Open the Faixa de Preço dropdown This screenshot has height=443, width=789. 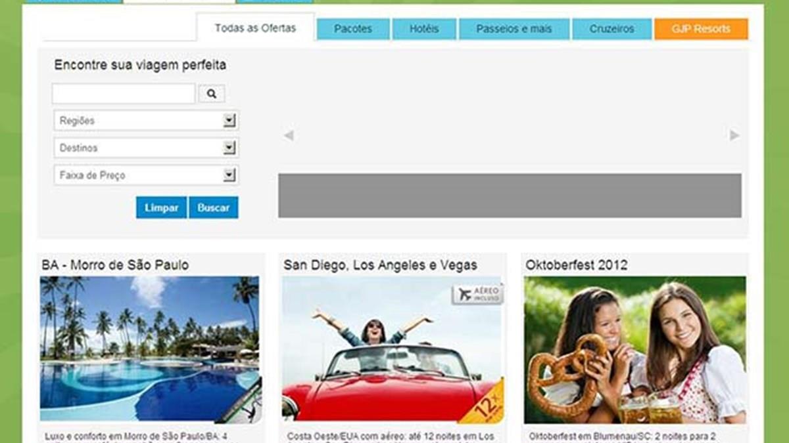[146, 175]
